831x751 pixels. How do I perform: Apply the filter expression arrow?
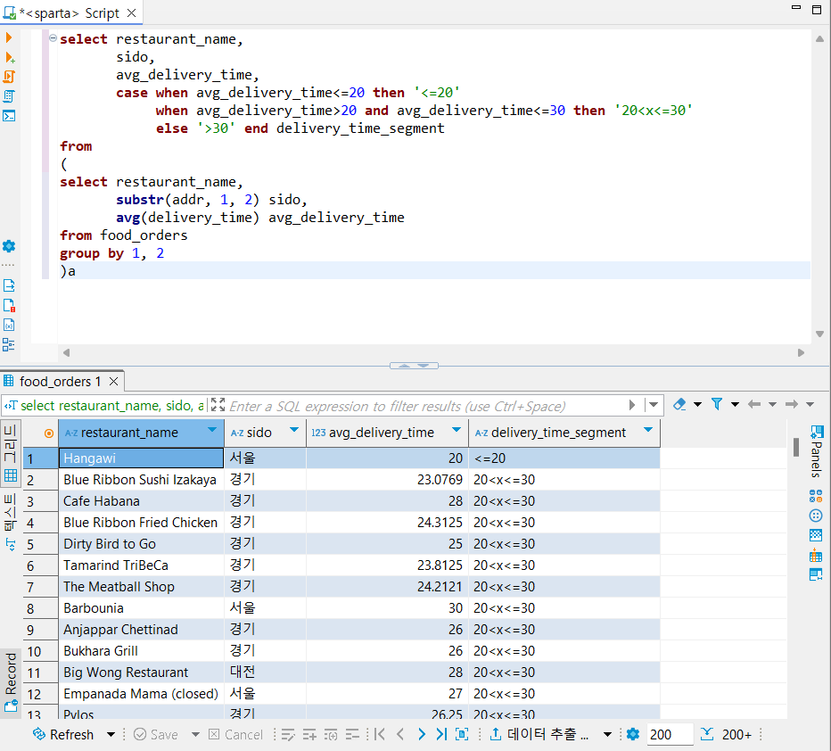click(x=632, y=405)
